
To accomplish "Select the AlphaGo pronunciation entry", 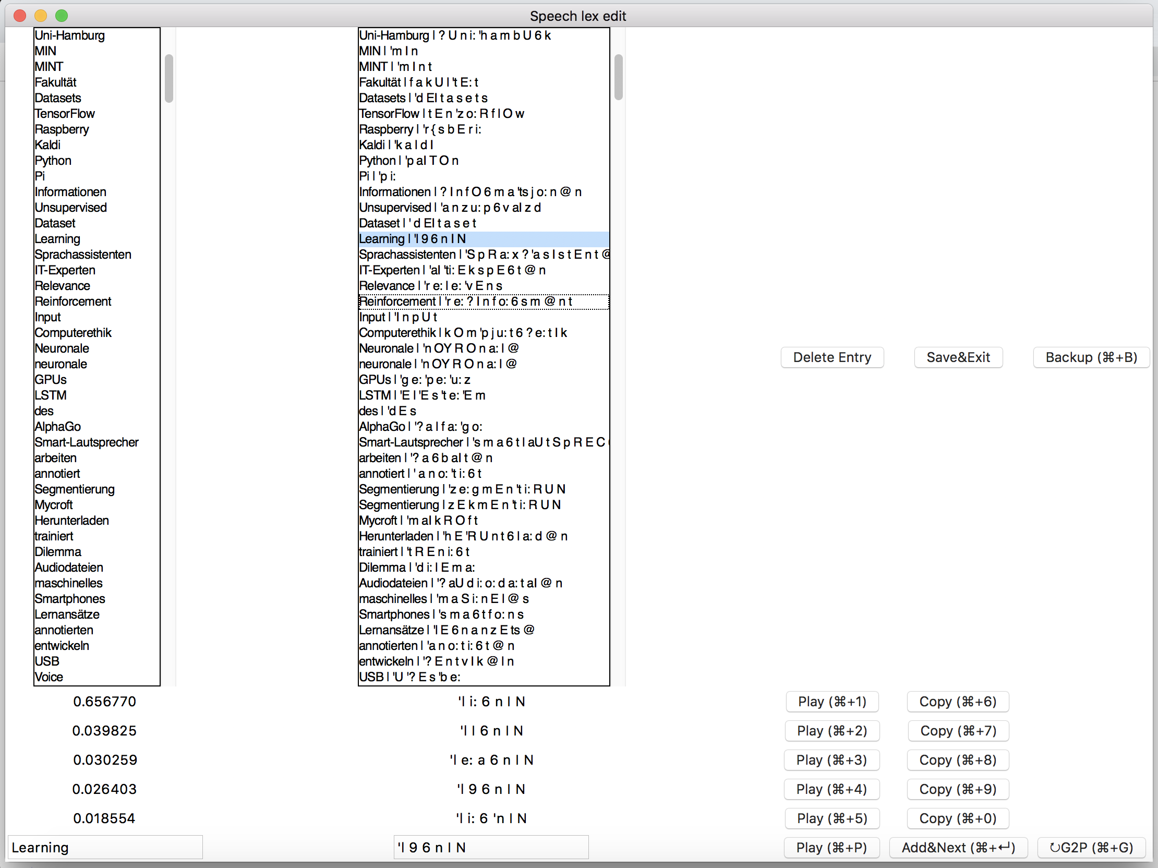I will [421, 427].
